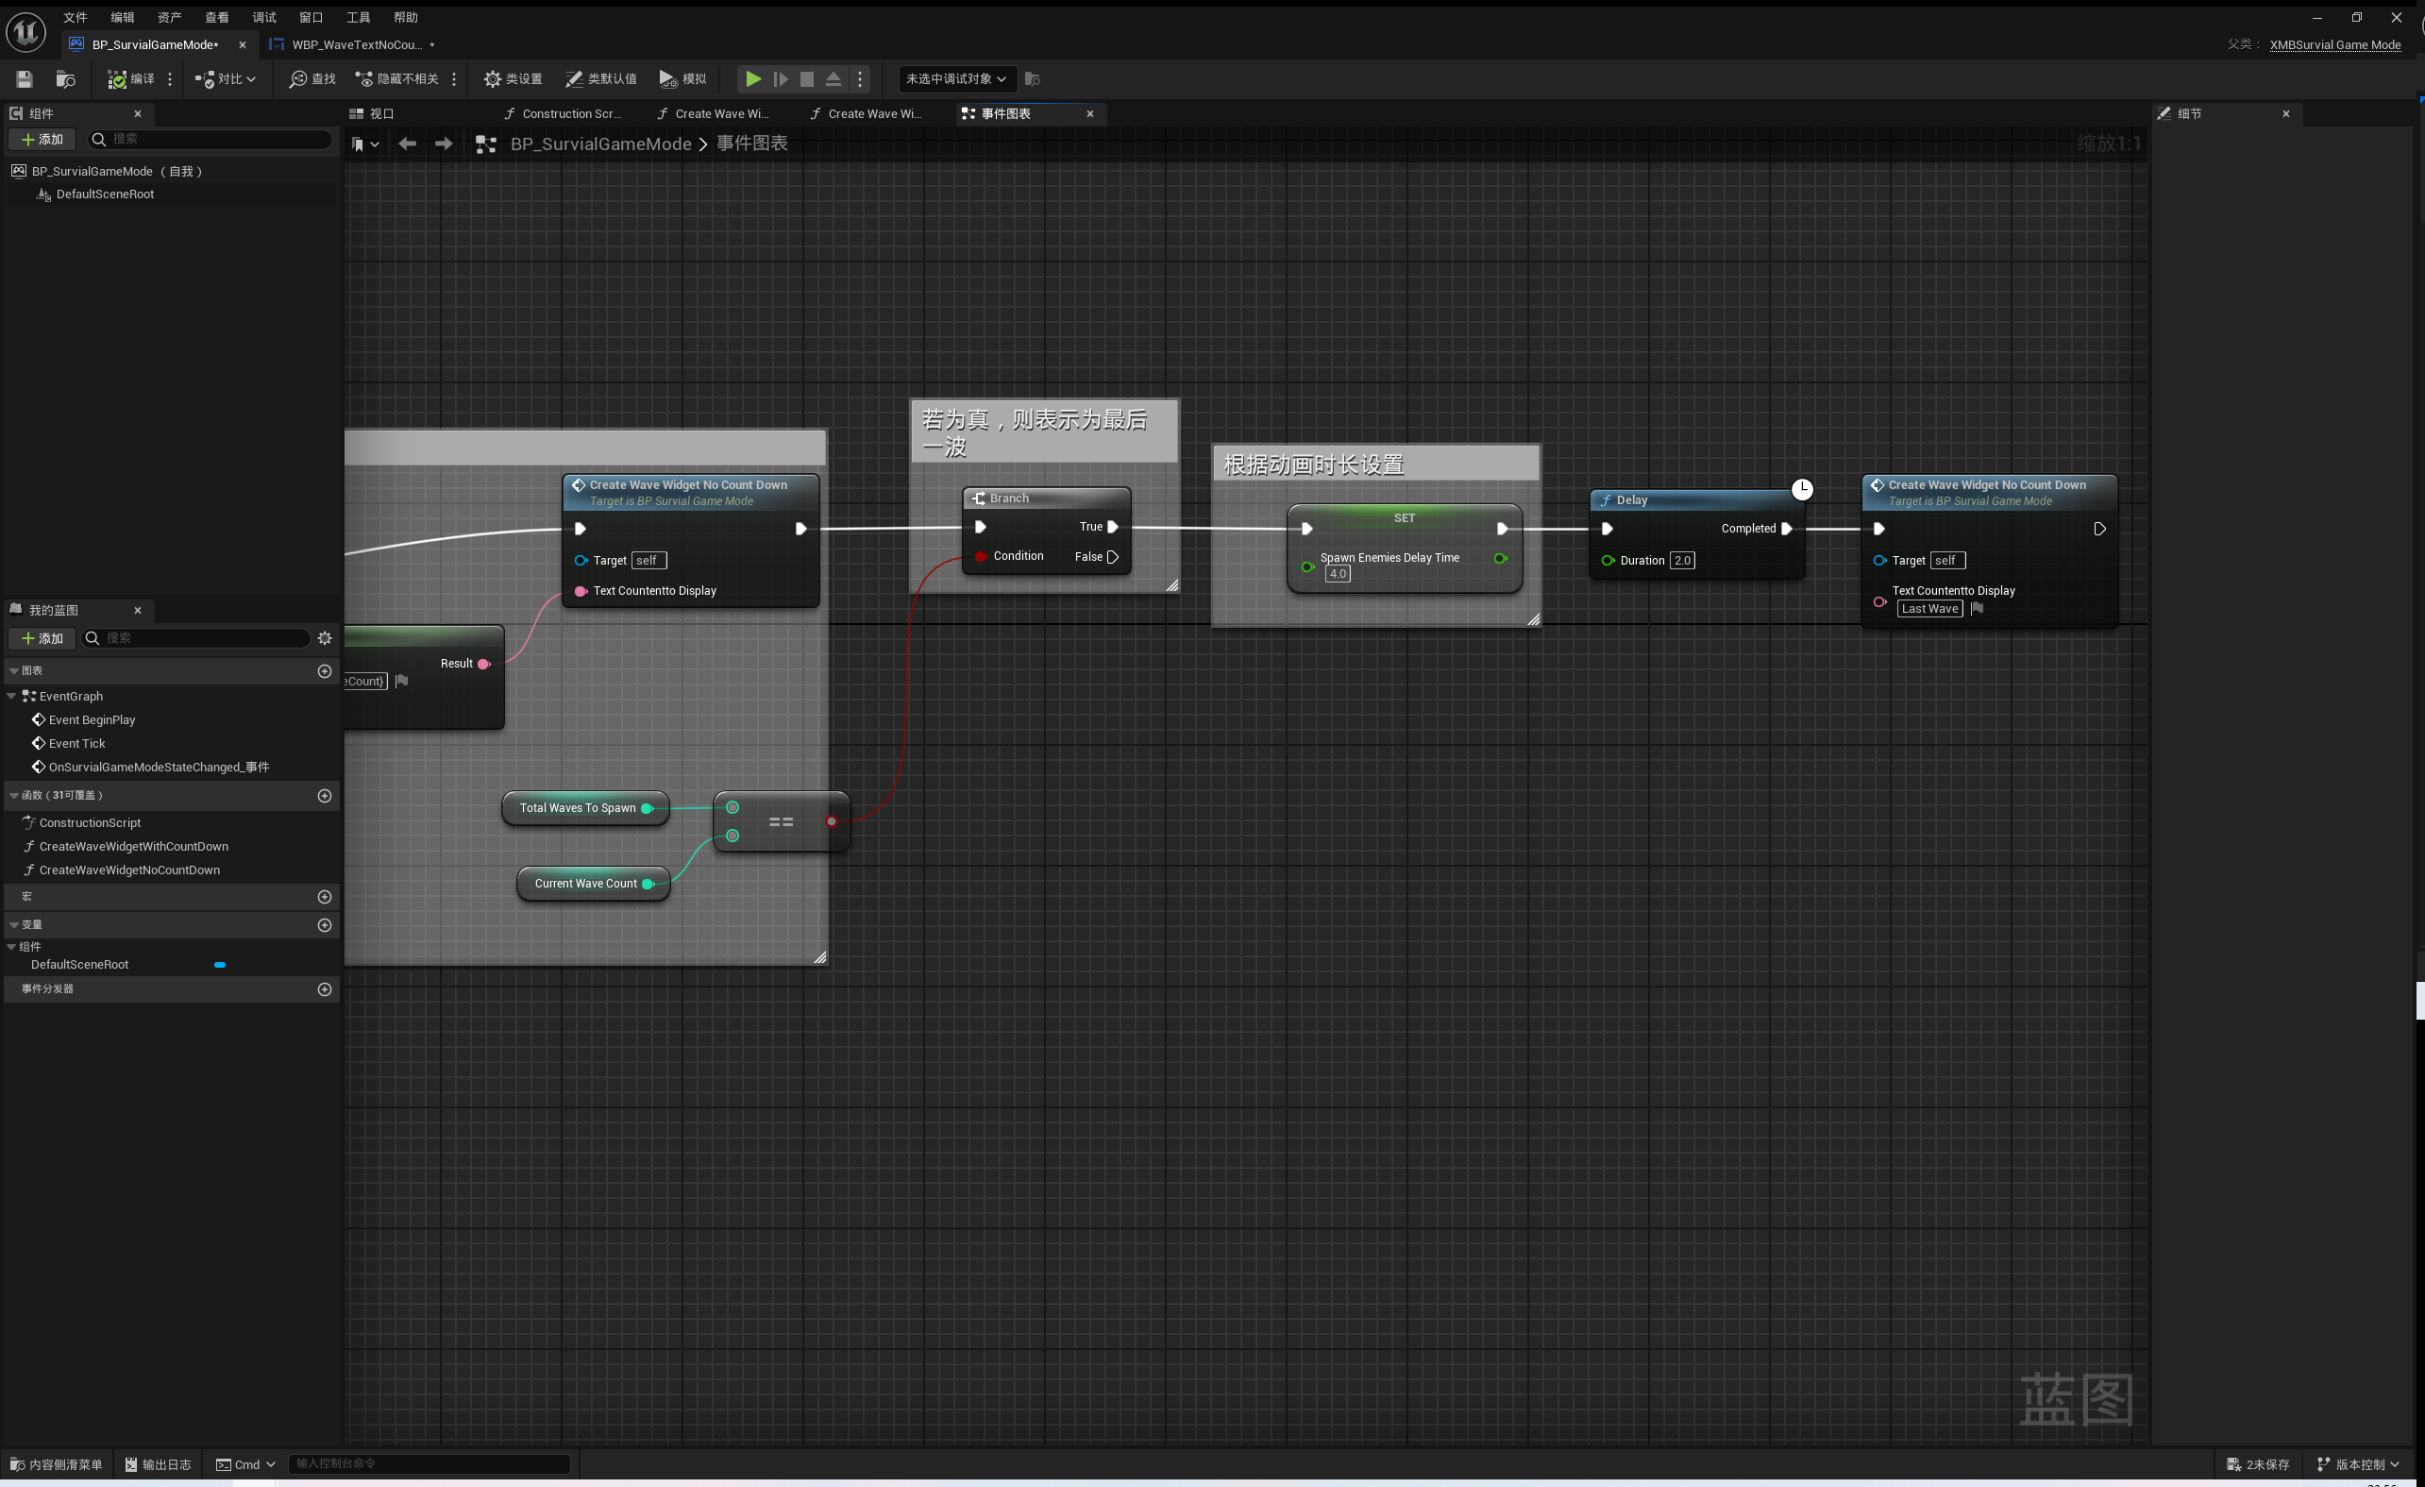Navigate back in graph history
This screenshot has width=2425, height=1487.
(408, 144)
